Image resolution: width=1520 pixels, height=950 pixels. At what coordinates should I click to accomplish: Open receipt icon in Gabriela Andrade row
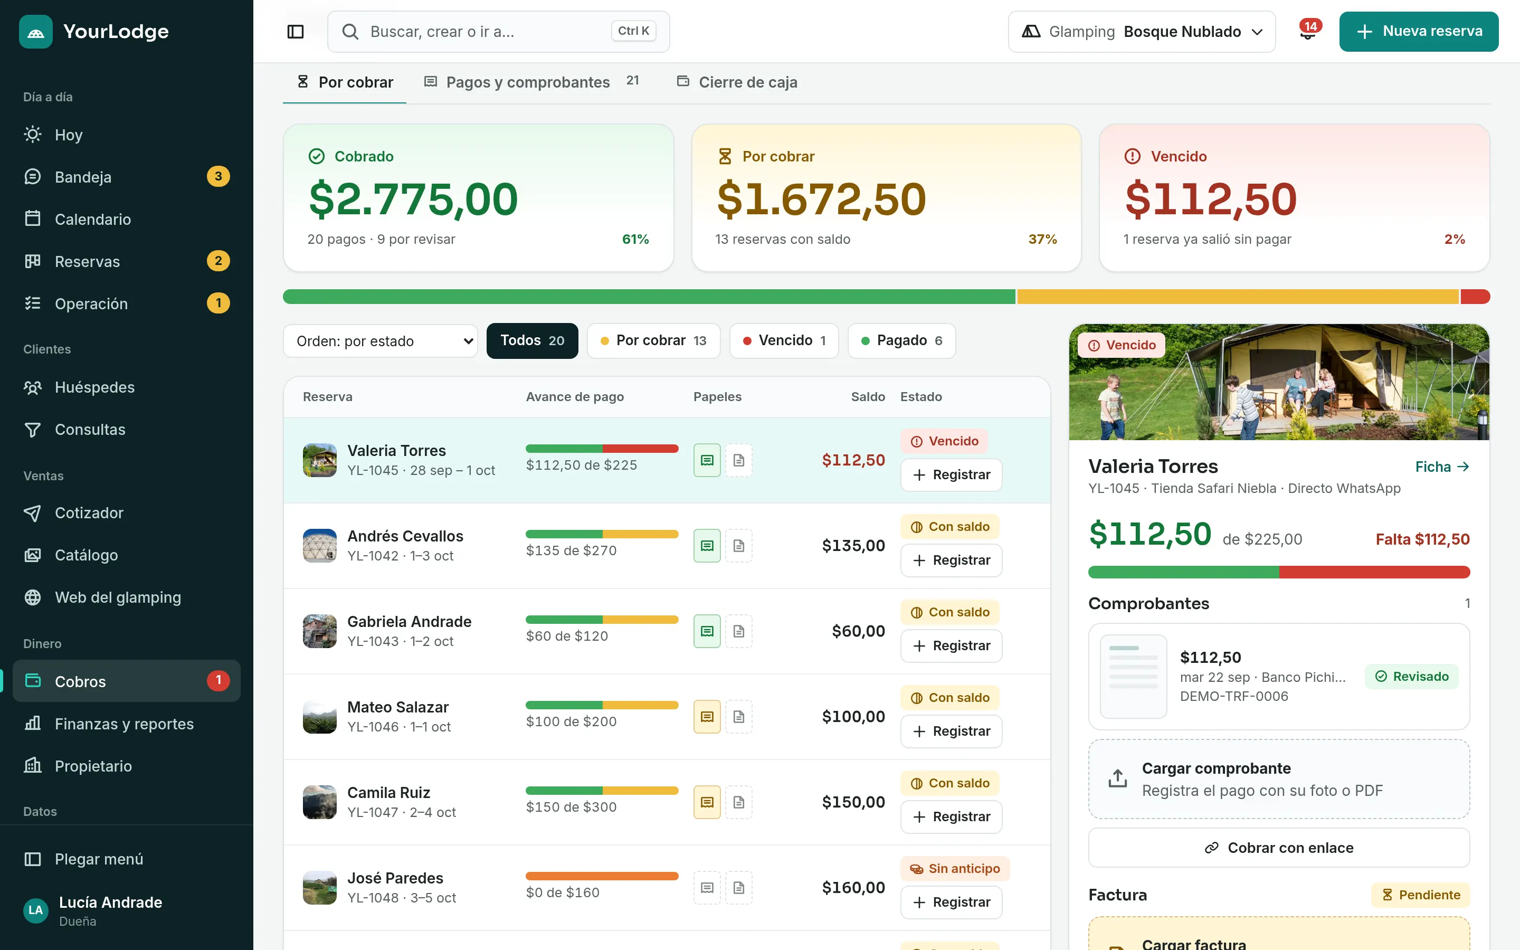[x=707, y=631]
